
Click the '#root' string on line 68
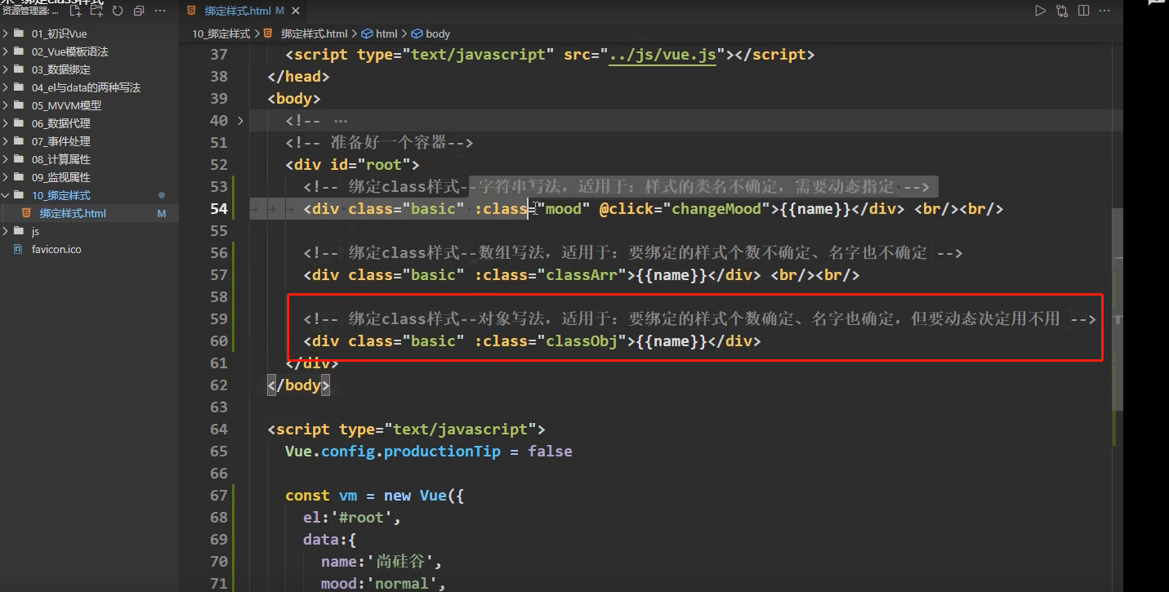[x=361, y=518]
